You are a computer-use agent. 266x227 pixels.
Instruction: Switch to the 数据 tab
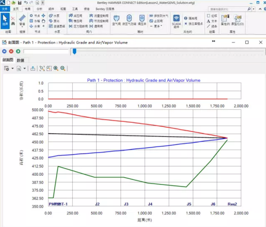pyautogui.click(x=20, y=60)
